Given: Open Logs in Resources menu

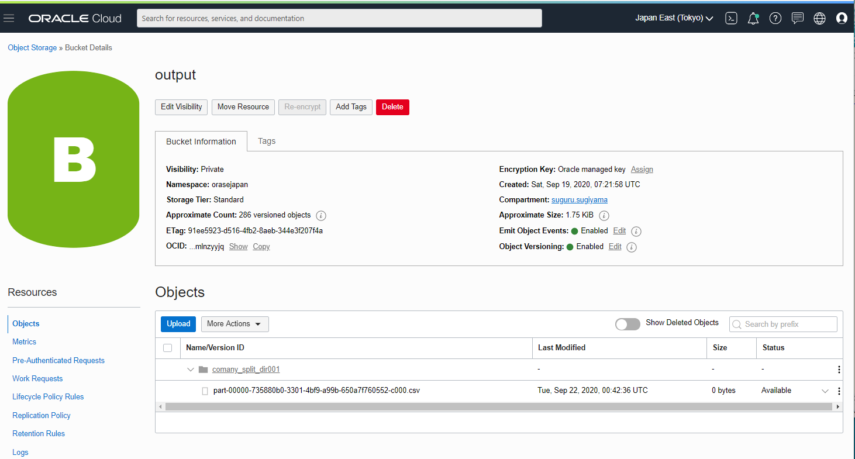Looking at the screenshot, I should click(x=20, y=452).
